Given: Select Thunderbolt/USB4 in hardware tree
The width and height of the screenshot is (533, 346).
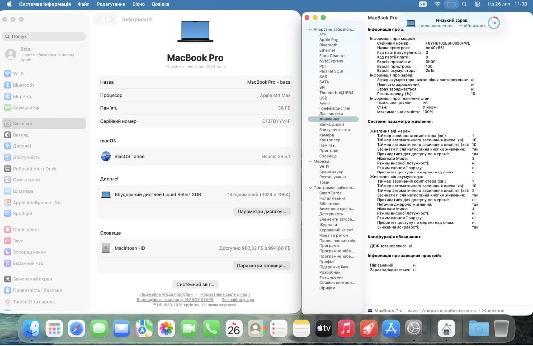Looking at the screenshot, I should pyautogui.click(x=336, y=92).
